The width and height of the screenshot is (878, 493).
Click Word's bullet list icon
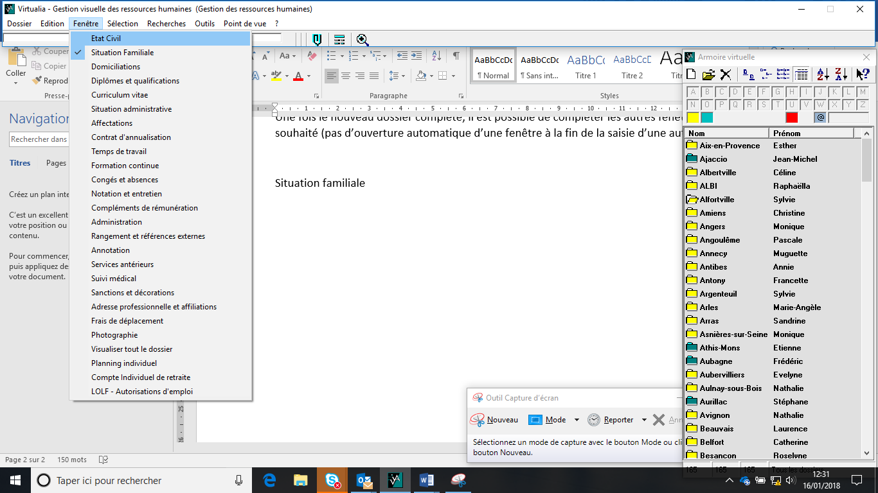point(332,56)
